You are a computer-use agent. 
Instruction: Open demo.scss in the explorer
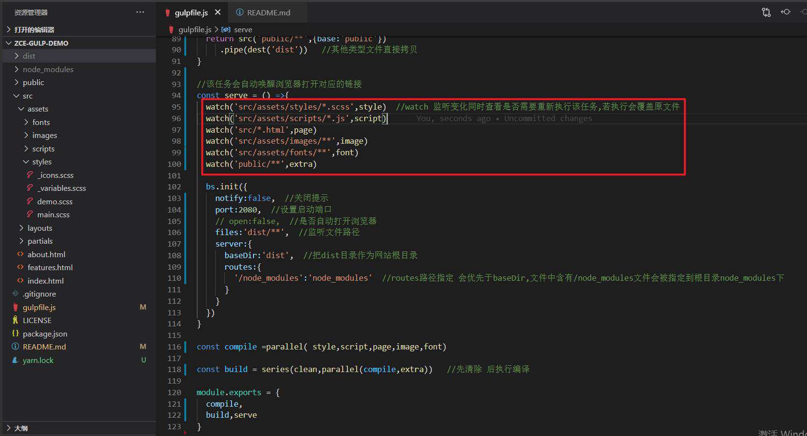[79, 202]
